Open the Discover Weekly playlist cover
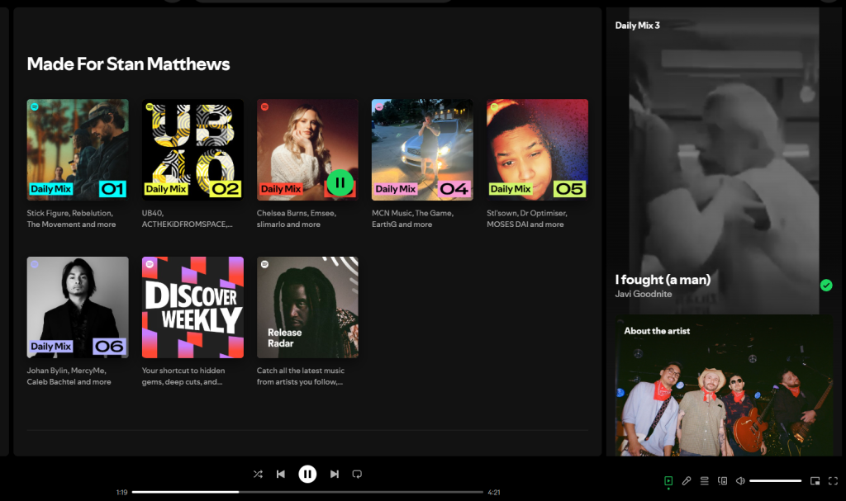 [192, 307]
